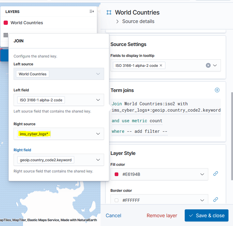The image size is (233, 226).
Task: Click the ISO 3166-1 alpha-2 code left field value
Action: click(x=41, y=100)
